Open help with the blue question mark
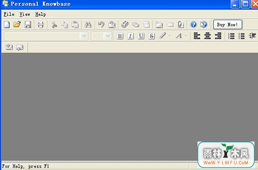The image size is (258, 170). click(193, 25)
